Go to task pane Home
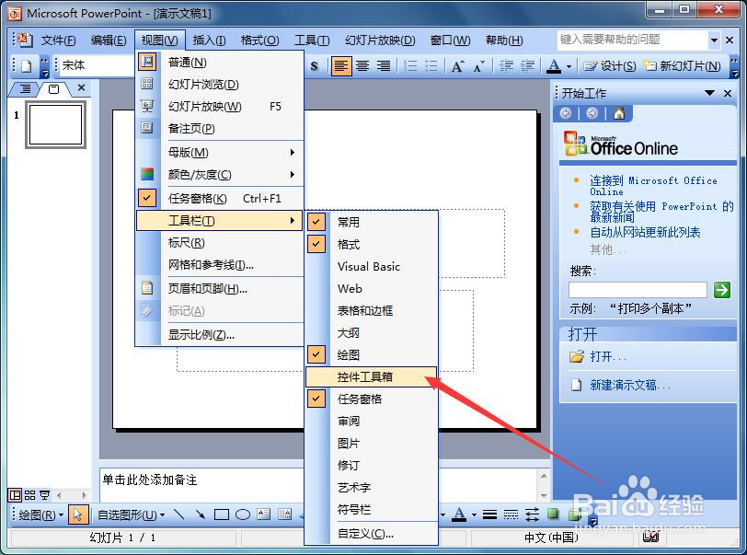This screenshot has height=555, width=747. (x=619, y=113)
